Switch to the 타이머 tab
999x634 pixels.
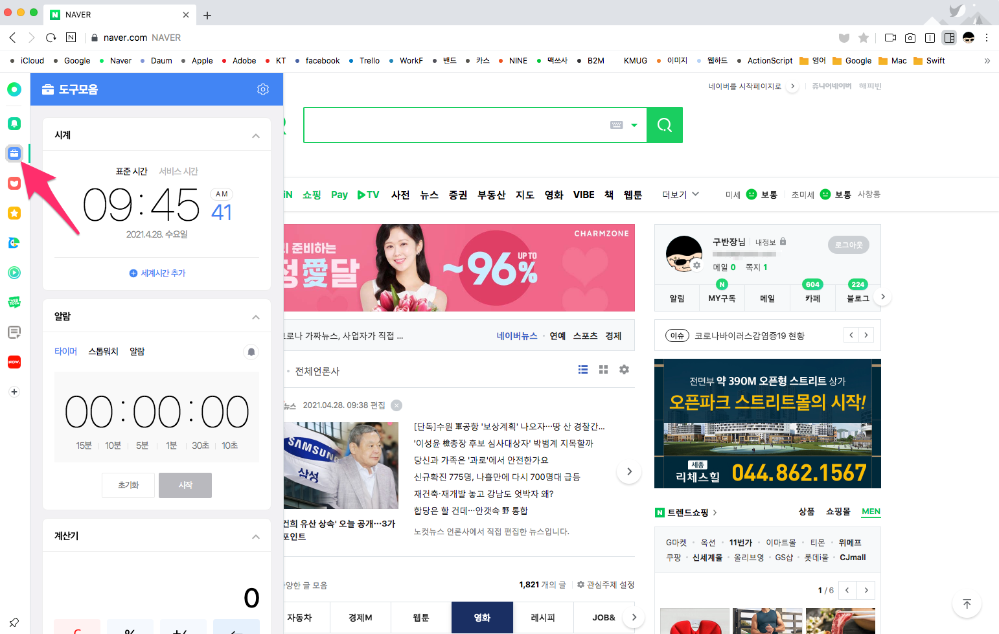[x=65, y=352]
